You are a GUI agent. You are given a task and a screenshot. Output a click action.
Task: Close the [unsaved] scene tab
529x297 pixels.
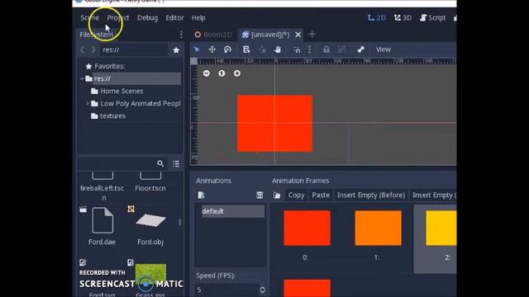pyautogui.click(x=298, y=35)
